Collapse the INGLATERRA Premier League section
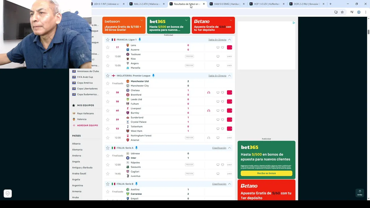The image size is (370, 208). (x=230, y=76)
